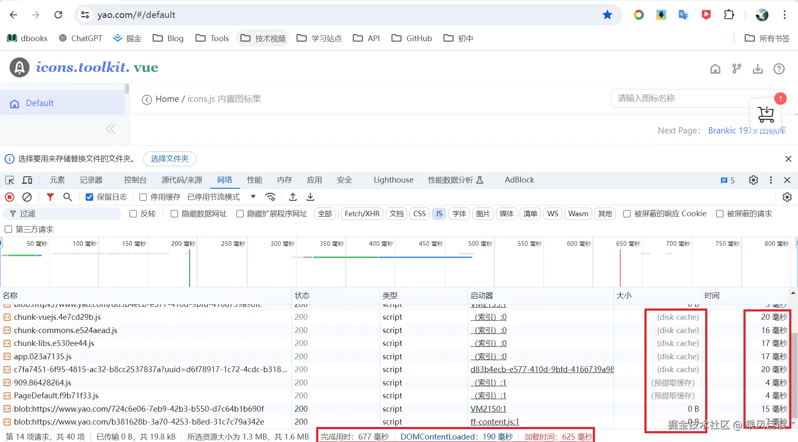This screenshot has width=798, height=442.
Task: Open the 初中 bookmark folder
Action: [x=458, y=38]
